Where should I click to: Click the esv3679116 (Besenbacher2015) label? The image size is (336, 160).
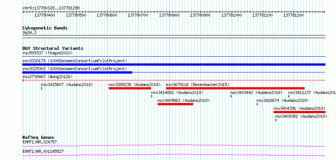[x=197, y=85]
